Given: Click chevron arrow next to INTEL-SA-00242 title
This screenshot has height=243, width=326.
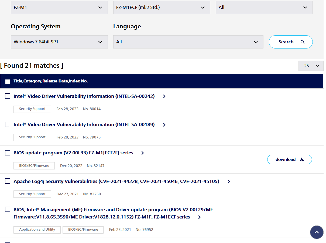Looking at the screenshot, I should coord(164,96).
